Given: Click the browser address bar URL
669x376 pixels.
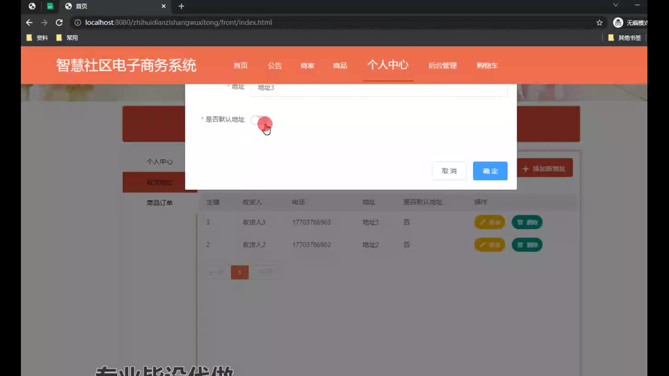Looking at the screenshot, I should (178, 23).
